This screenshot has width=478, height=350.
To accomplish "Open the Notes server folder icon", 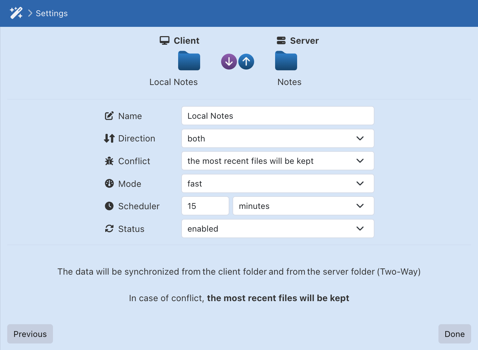I will 286,61.
